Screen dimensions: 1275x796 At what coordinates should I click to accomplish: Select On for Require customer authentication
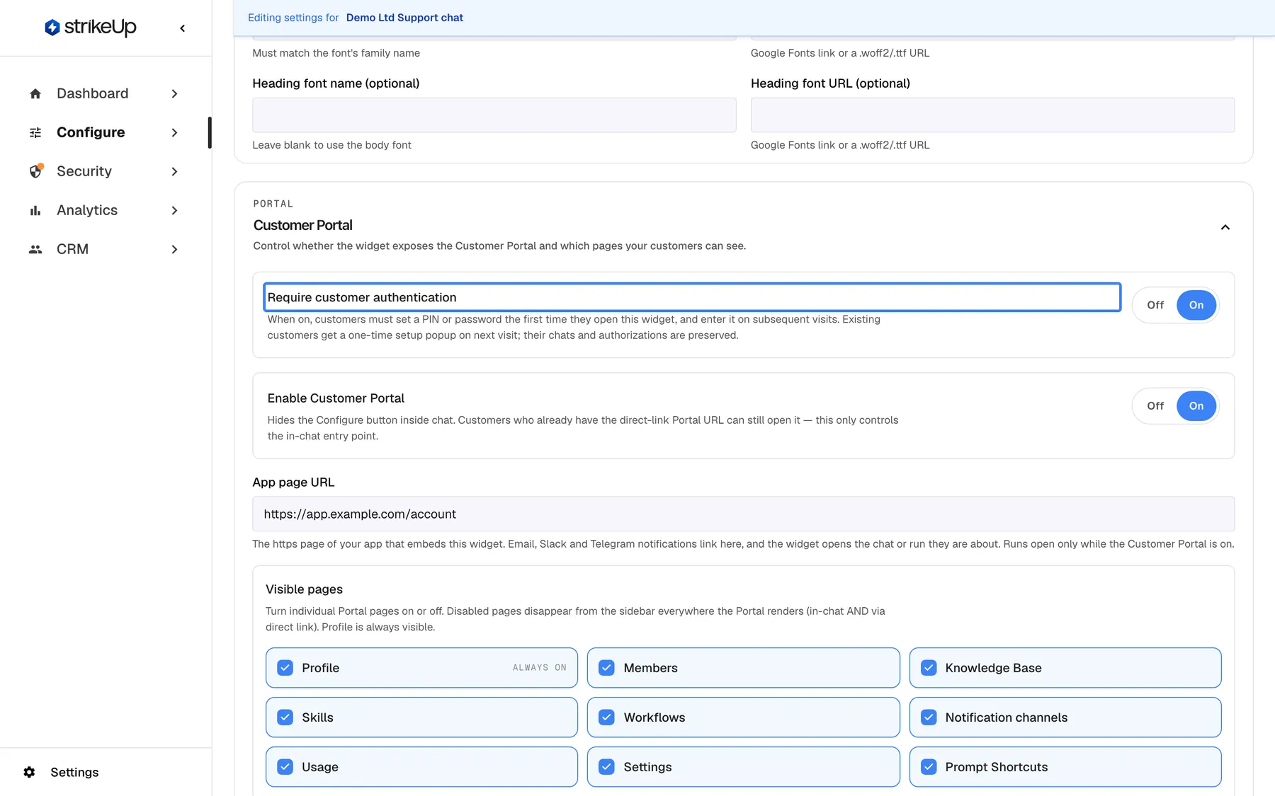1196,305
